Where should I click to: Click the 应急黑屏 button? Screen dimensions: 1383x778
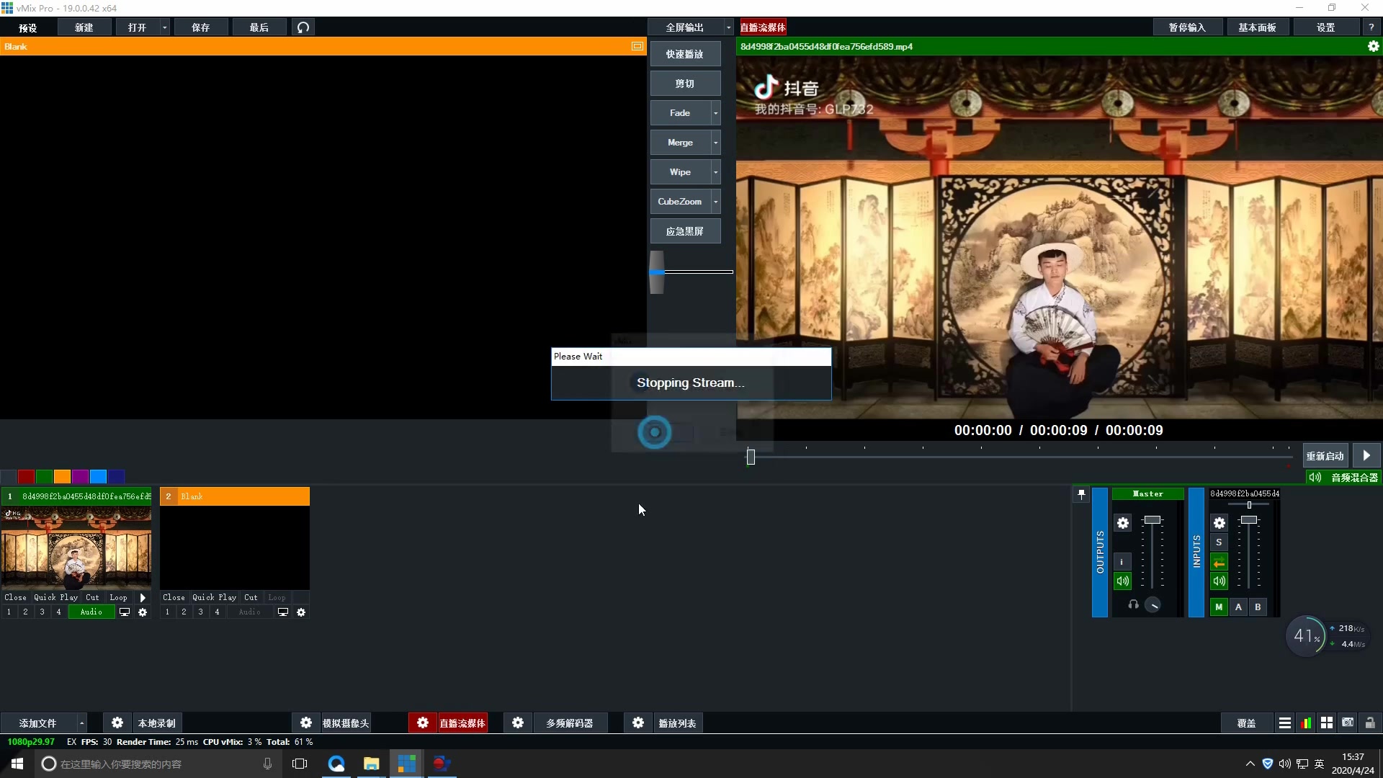coord(684,231)
